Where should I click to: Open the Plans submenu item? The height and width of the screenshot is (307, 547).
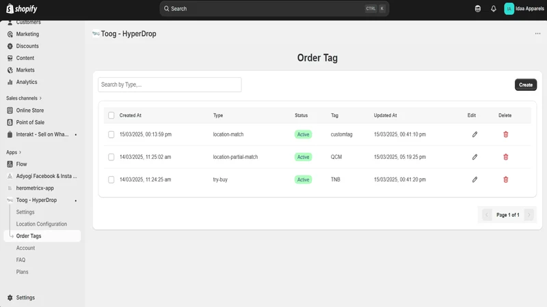tap(22, 272)
